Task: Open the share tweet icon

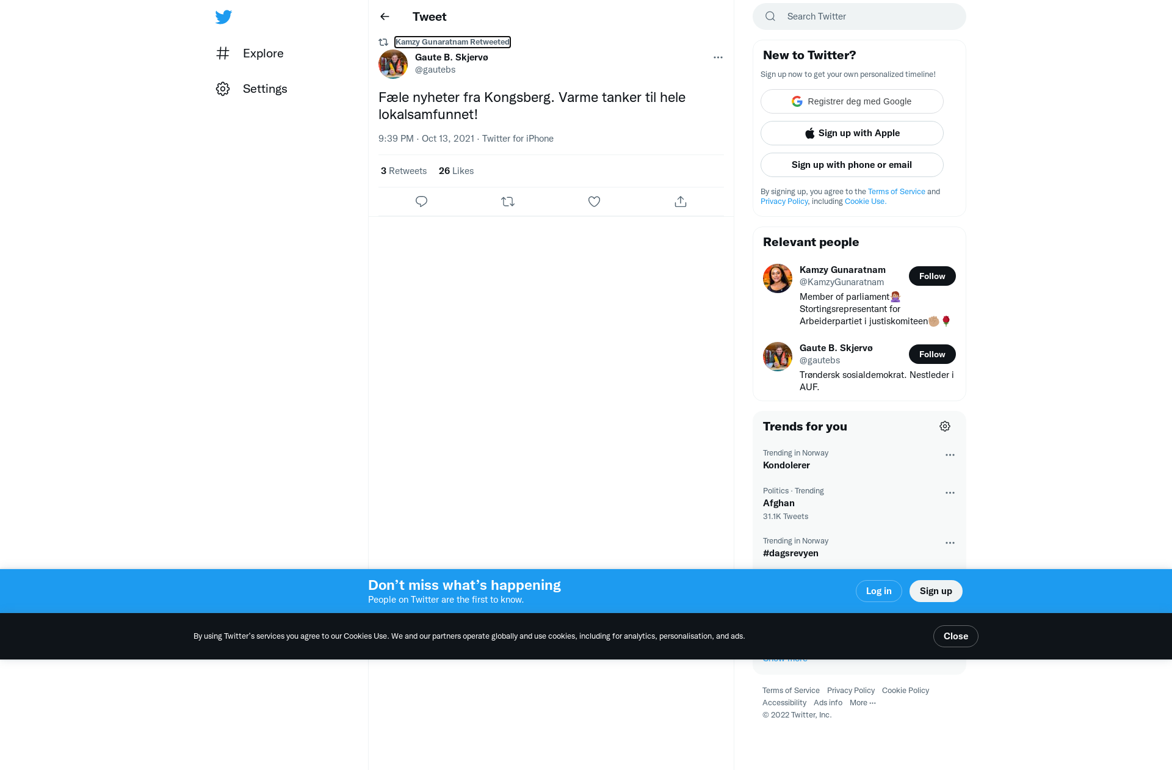Action: click(681, 202)
